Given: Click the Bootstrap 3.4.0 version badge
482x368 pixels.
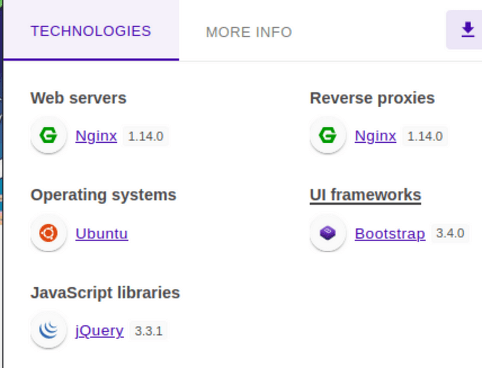Looking at the screenshot, I should point(450,233).
